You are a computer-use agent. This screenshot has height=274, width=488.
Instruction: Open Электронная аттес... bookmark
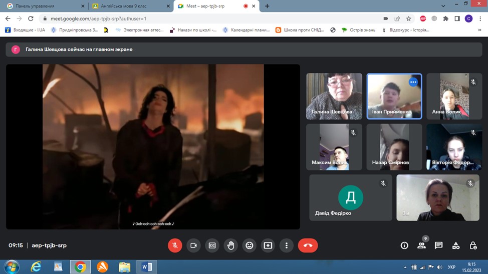tap(139, 30)
